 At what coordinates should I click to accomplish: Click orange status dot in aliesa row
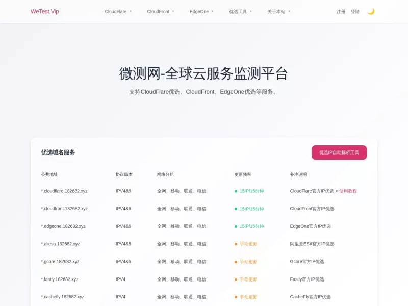coord(236,244)
